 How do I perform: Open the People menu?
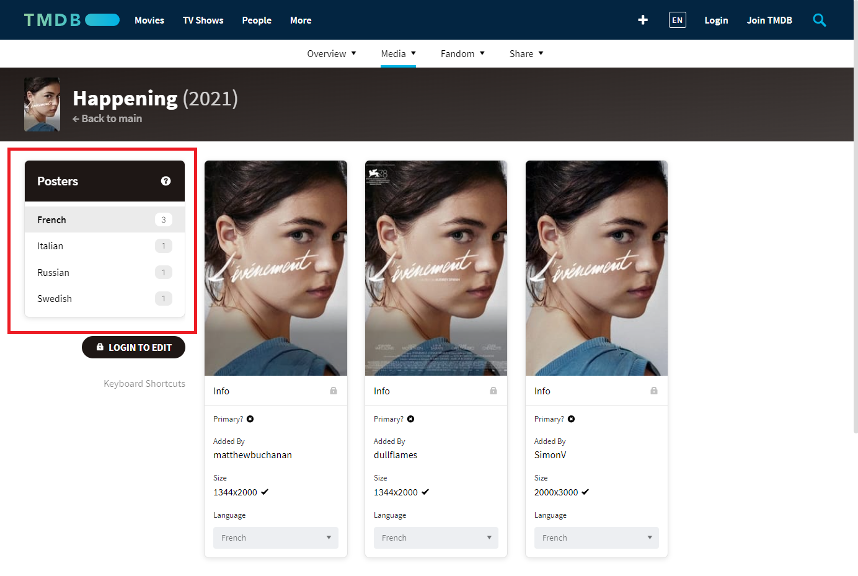point(257,20)
